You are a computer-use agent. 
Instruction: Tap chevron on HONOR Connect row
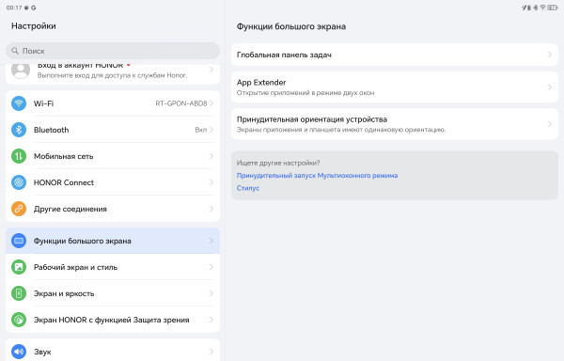211,182
